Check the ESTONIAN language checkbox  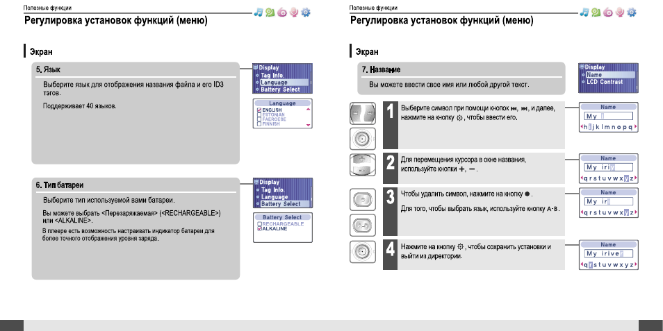click(259, 114)
